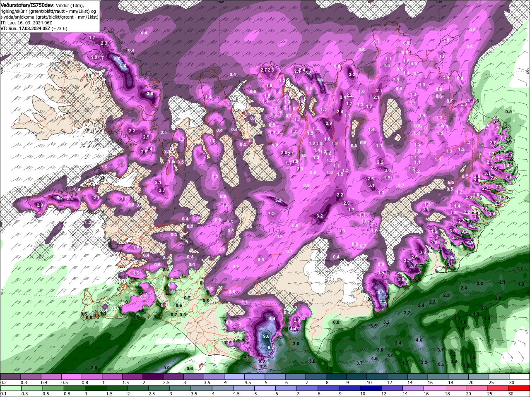Click the snow legend swatch starting at 0.2
This screenshot has height=397, width=530.
click(x=10, y=377)
